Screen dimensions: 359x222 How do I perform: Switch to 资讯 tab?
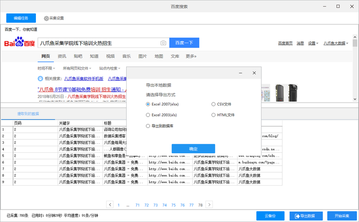pyautogui.click(x=62, y=56)
